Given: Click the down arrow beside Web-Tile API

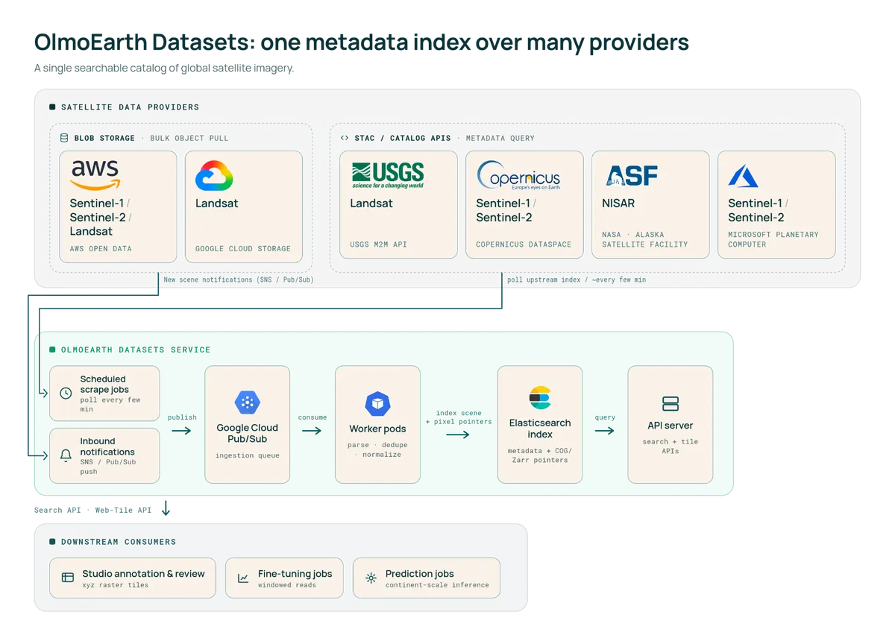Looking at the screenshot, I should click(166, 508).
